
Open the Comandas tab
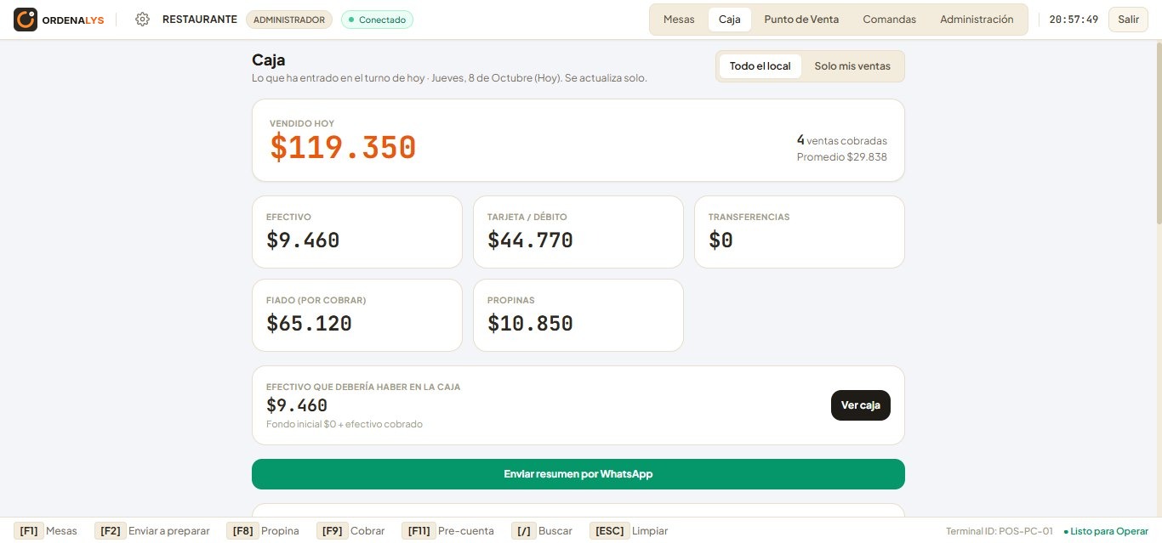(889, 20)
